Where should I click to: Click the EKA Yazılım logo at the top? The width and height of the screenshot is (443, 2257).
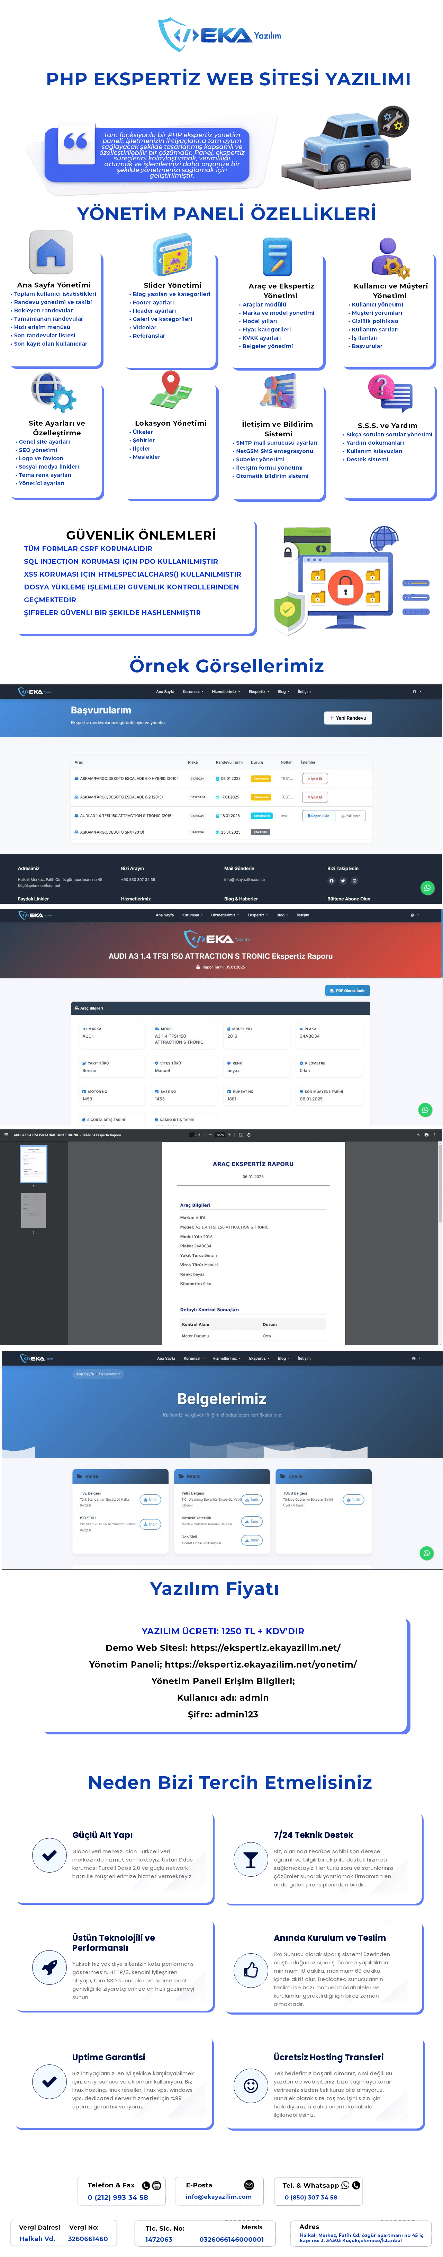tap(220, 35)
